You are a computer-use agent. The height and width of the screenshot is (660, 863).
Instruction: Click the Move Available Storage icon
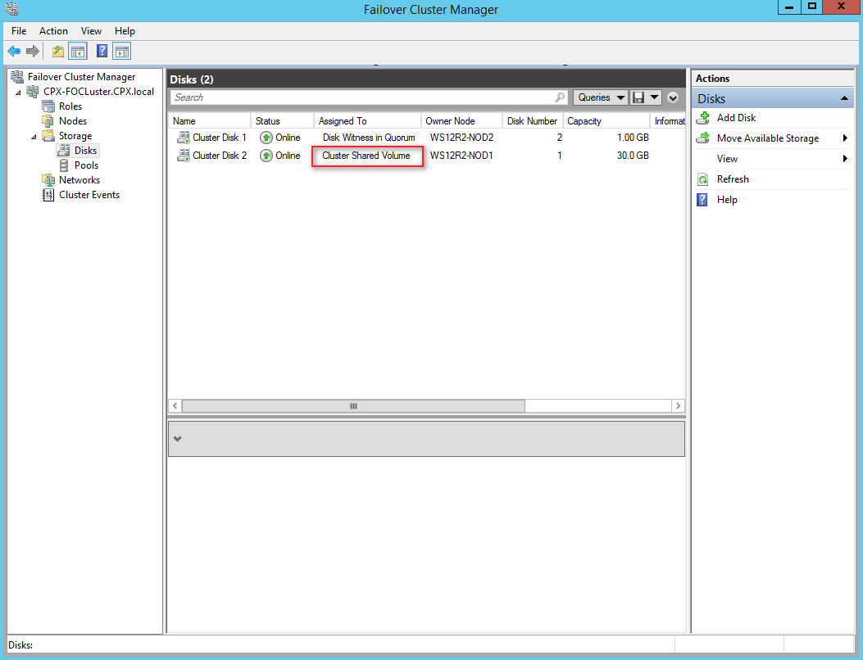[x=703, y=138]
